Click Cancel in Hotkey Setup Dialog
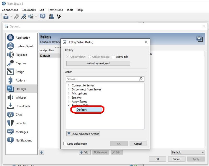Screen dimensions: 209x166 (138, 144)
